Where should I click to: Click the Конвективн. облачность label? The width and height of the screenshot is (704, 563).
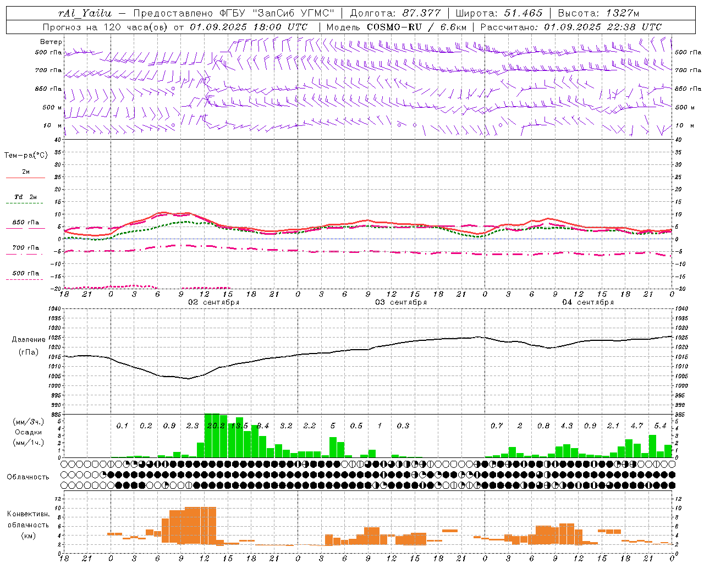coord(28,520)
